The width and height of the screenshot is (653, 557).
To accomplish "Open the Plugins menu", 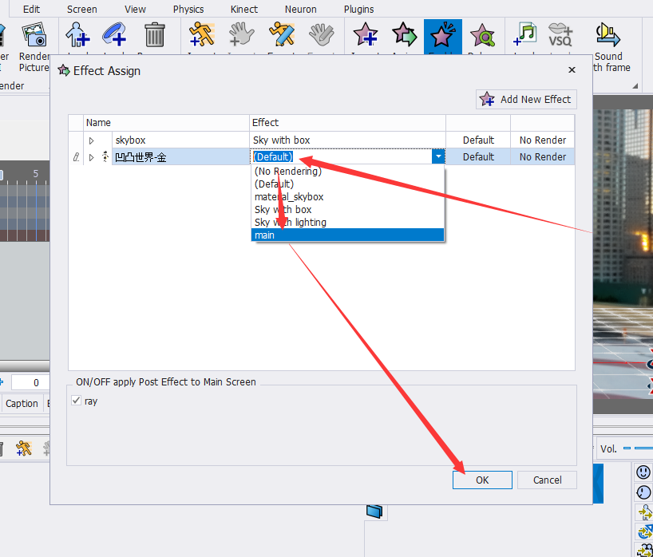I will click(358, 9).
